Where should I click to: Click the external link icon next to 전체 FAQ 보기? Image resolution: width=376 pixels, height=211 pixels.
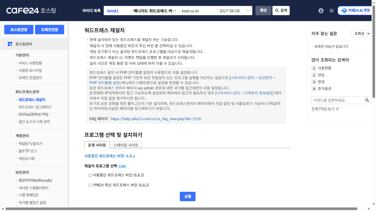pyautogui.click(x=337, y=109)
